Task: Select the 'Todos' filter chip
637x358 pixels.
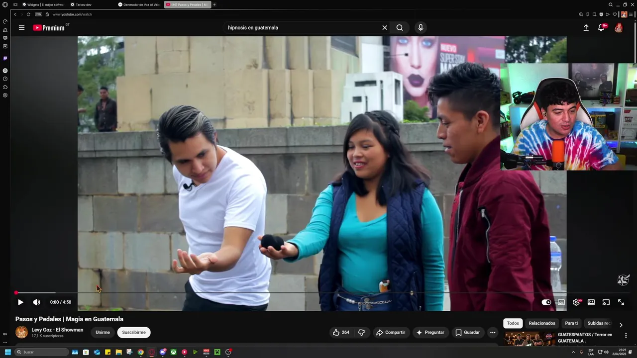Action: coord(513,323)
